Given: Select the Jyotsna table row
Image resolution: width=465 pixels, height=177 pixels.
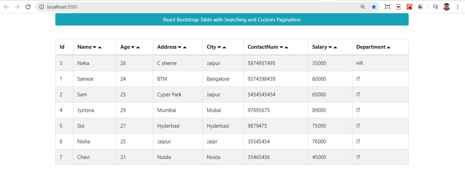Looking at the screenshot, I should pyautogui.click(x=232, y=110).
